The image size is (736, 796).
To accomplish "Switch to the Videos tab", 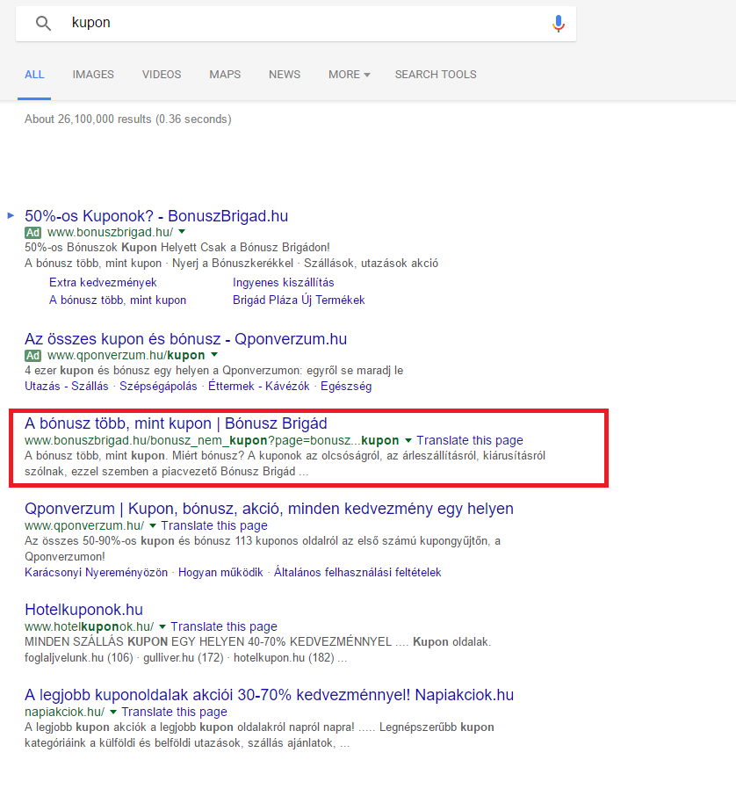I will click(162, 75).
